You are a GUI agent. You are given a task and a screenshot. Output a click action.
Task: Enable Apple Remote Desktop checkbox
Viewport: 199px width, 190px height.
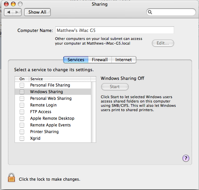click(22, 118)
